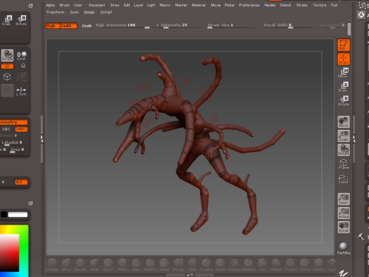Viewport: 369px width, 277px height.
Task: Open the Zplugin menu
Action: 89,12
